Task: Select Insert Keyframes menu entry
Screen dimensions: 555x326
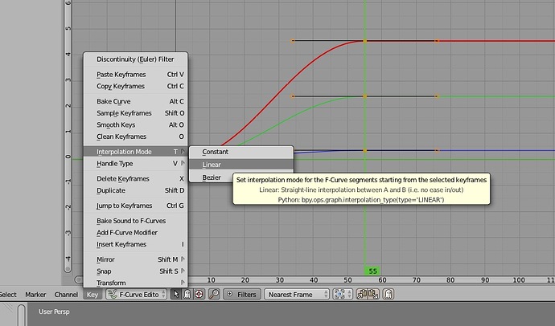Action: (x=135, y=244)
